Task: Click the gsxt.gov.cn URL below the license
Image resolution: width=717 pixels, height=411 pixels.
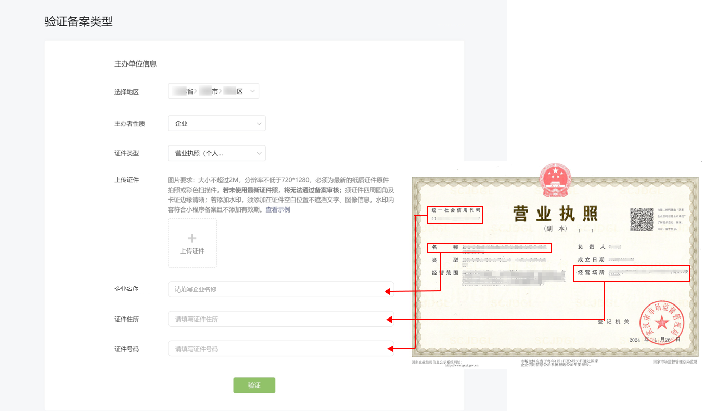Action: point(462,365)
